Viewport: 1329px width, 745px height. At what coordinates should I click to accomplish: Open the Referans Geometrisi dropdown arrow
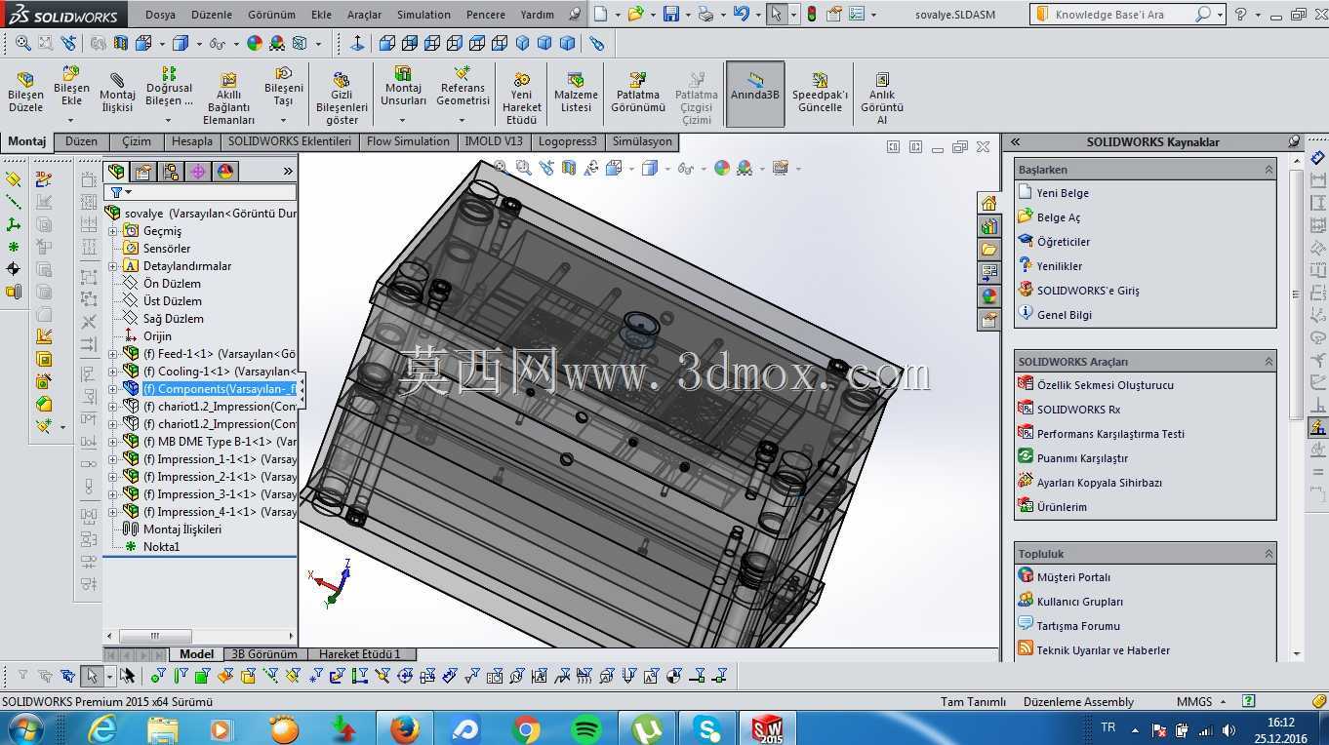coord(463,121)
